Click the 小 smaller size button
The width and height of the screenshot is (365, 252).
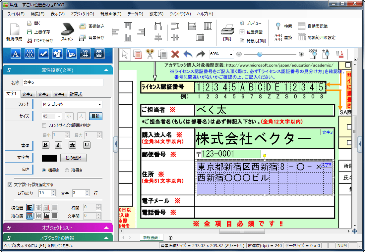[x=69, y=116]
